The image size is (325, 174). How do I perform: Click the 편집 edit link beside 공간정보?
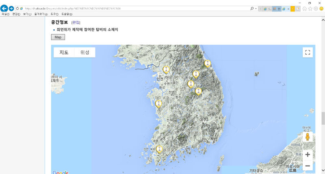tap(76, 22)
